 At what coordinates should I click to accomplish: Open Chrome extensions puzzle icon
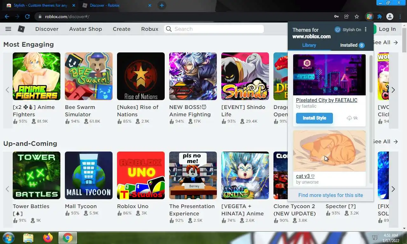[379, 17]
